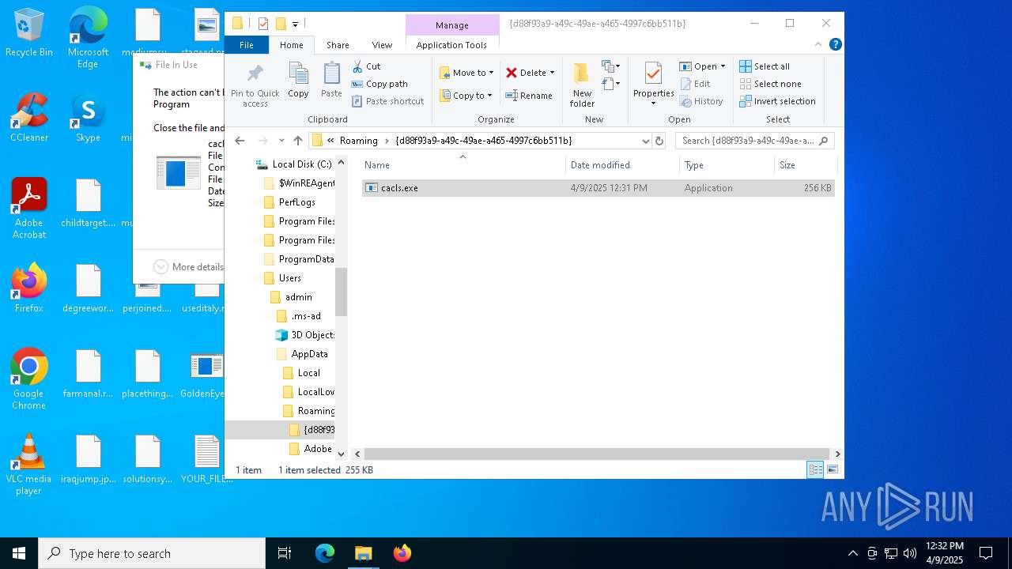Select the CCleaner desktop shortcut
1012x569 pixels.
[x=29, y=118]
